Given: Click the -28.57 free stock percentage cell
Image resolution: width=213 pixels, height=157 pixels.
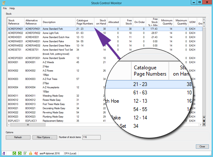Looking at the screenshot, I should click(x=154, y=33).
